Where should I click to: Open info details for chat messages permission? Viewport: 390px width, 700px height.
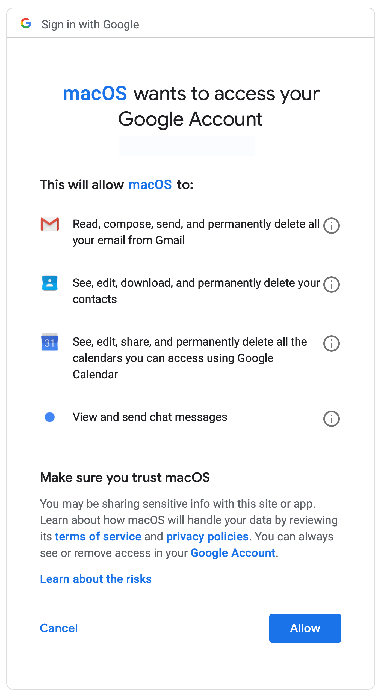(x=331, y=418)
